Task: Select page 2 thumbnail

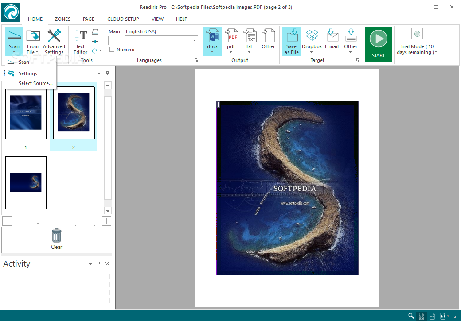Action: point(74,113)
